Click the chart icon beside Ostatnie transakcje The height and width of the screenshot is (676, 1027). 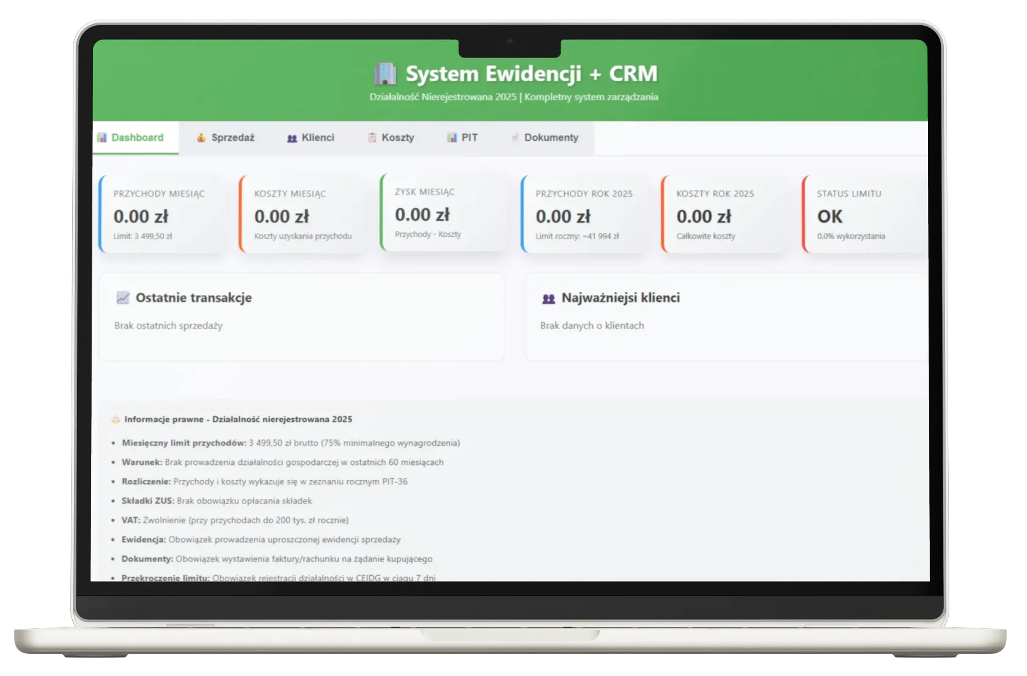point(122,298)
